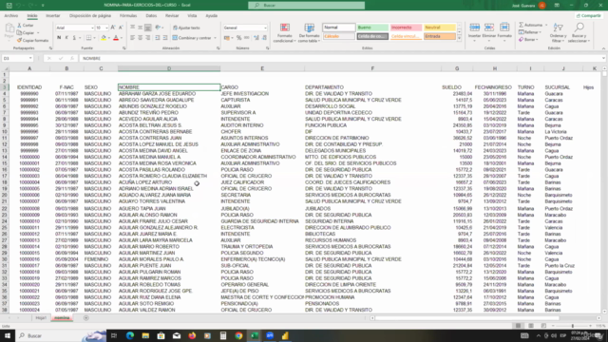Viewport: 608px width, 342px height.
Task: Open the Archivo menu tab
Action: [11, 16]
